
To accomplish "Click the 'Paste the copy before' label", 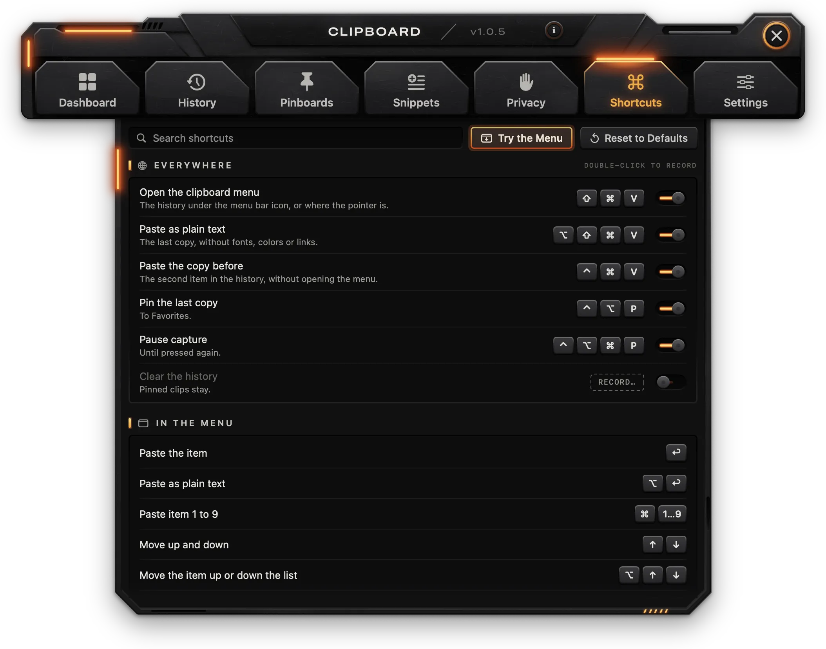I will (x=191, y=266).
